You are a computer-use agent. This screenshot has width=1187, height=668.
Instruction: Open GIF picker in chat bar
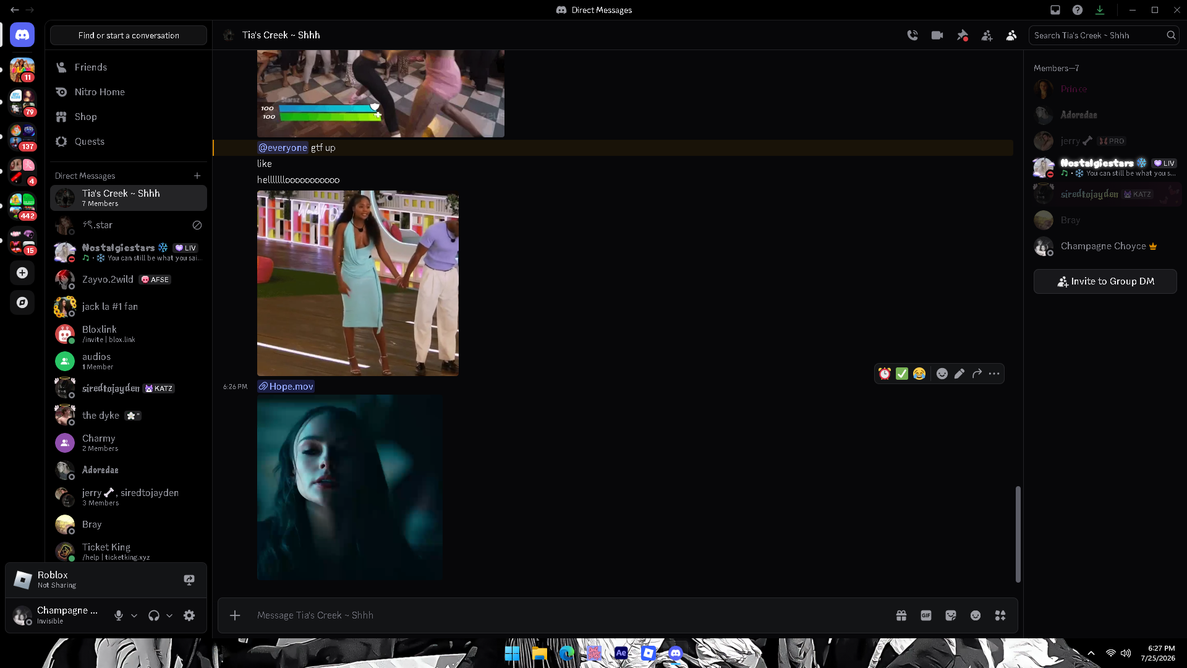coord(926,615)
